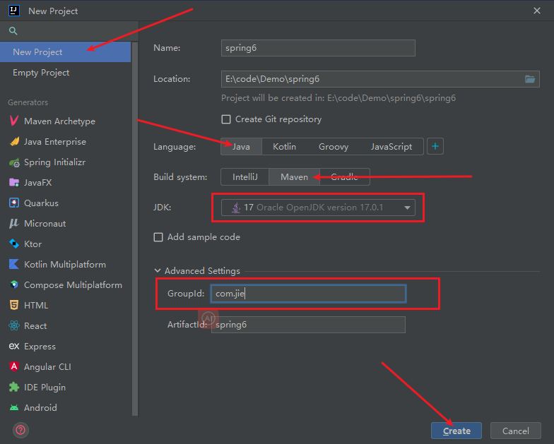Click the React icon
This screenshot has height=444, width=554.
(x=14, y=326)
